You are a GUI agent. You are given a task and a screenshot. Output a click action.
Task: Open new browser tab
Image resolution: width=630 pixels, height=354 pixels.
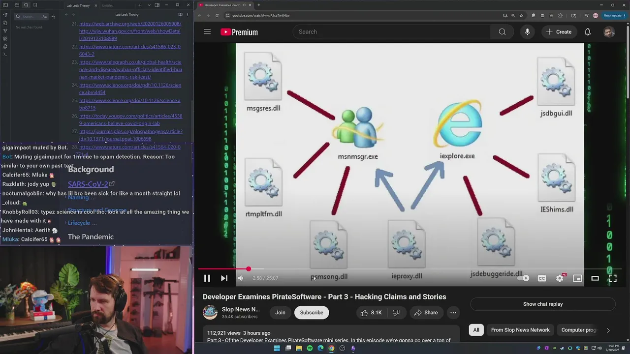[258, 5]
